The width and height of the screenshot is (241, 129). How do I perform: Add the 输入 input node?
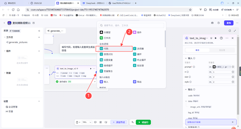104,82
